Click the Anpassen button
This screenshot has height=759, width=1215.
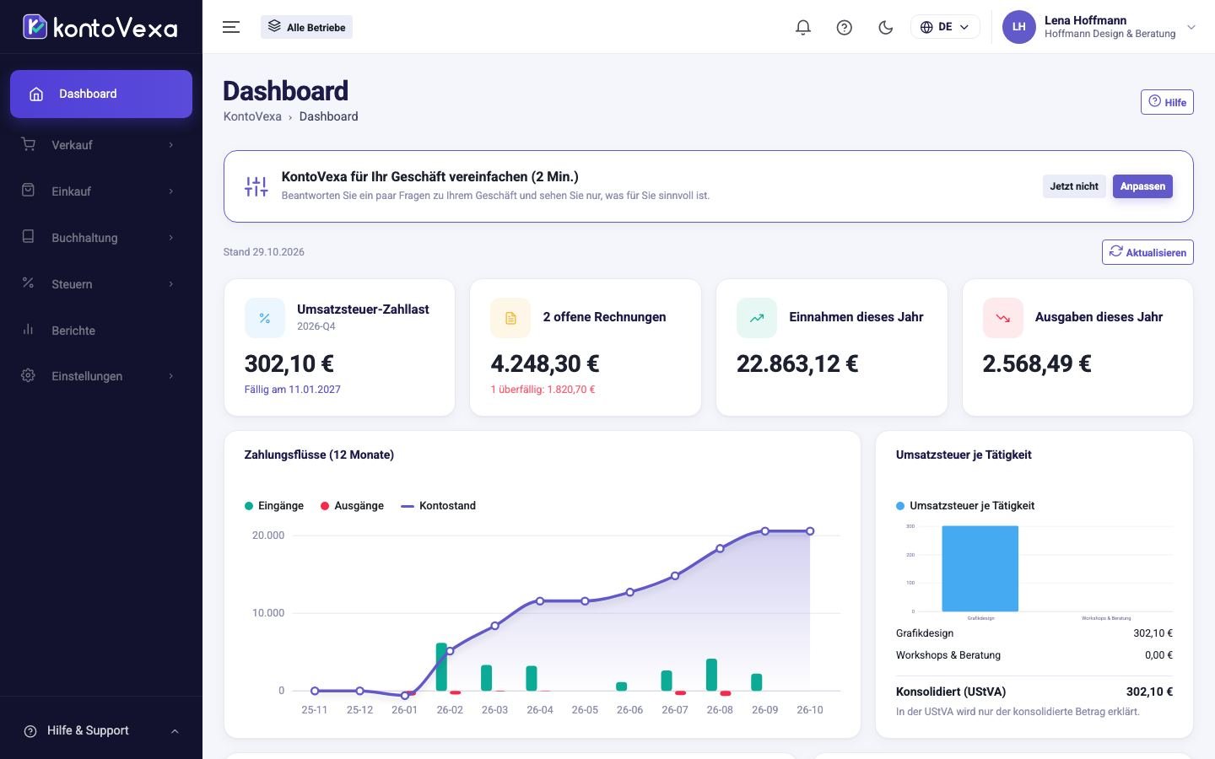[x=1142, y=186]
